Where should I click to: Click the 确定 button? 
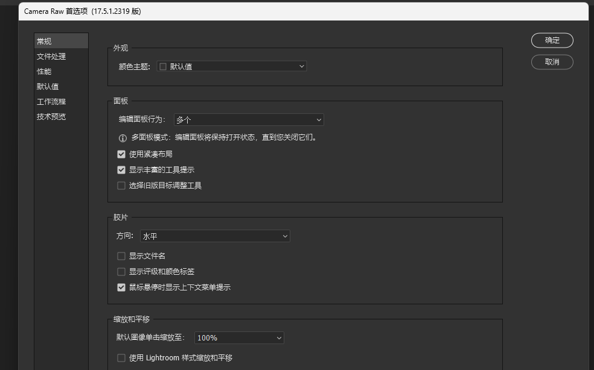(552, 40)
